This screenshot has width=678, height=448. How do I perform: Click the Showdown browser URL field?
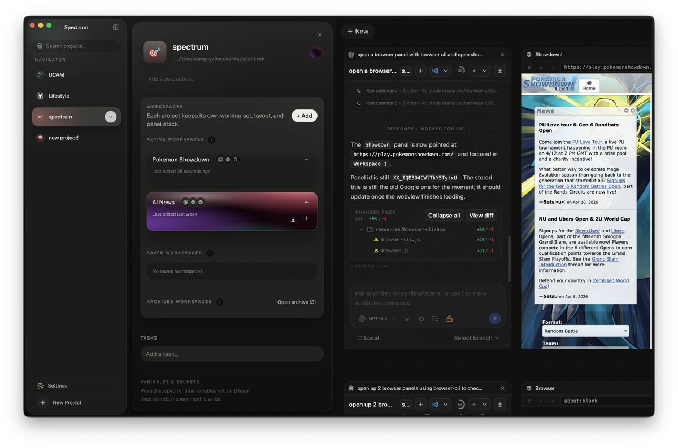pos(607,67)
